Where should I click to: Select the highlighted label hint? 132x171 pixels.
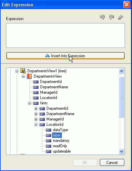[57, 135]
